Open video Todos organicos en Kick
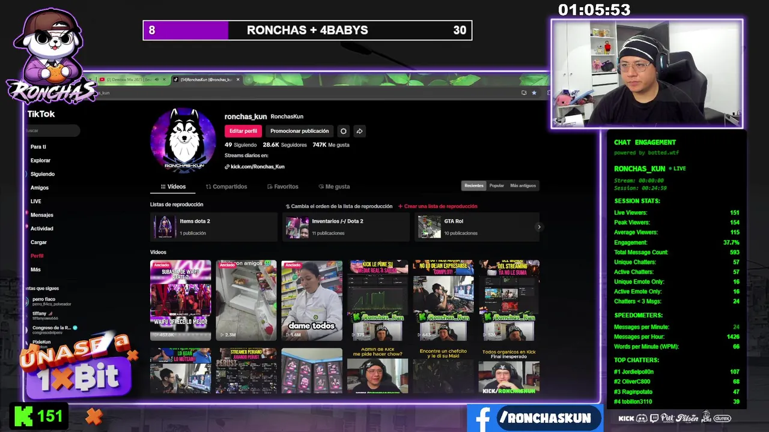Screen dimensions: 769x432 pos(509,371)
